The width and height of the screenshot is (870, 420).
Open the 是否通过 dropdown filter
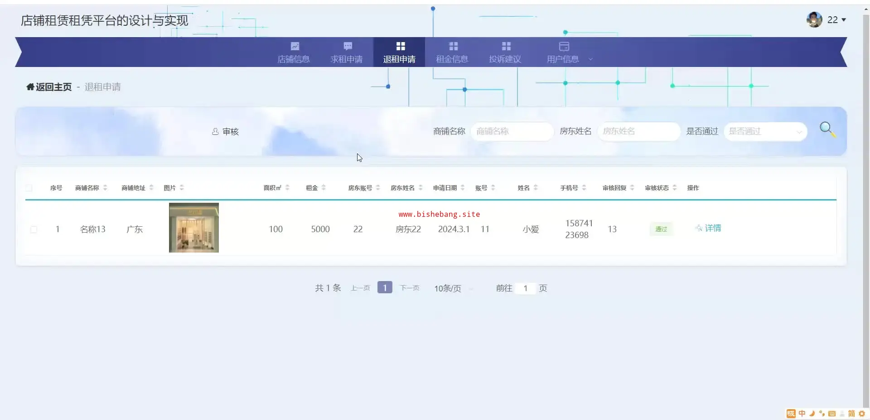coord(765,131)
